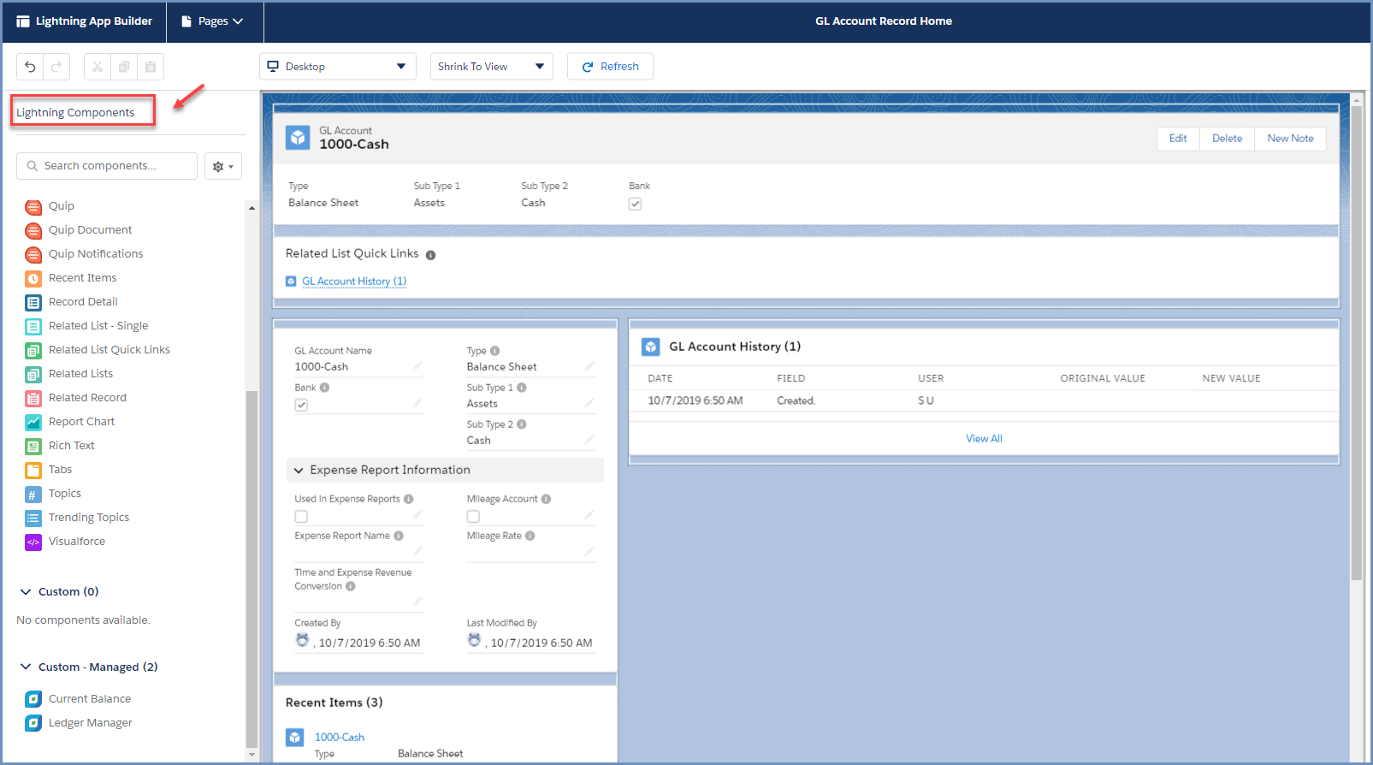Click the canvas vertical scrollbar

[1356, 342]
